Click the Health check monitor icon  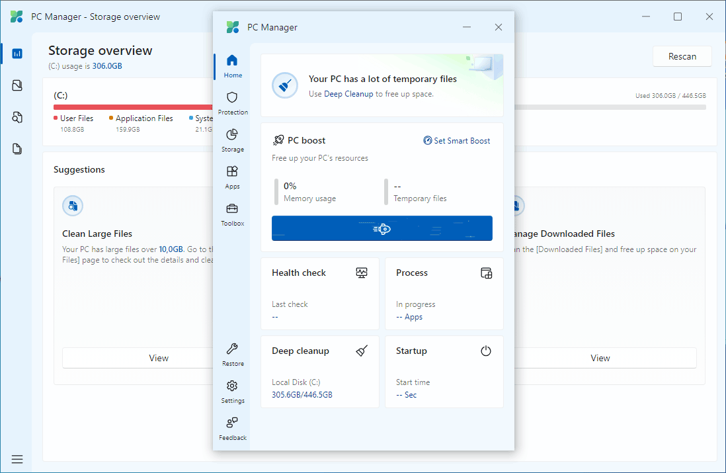(362, 273)
